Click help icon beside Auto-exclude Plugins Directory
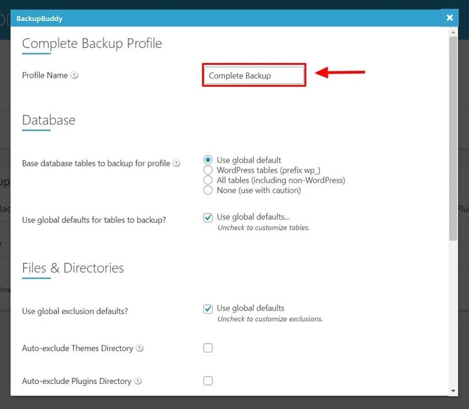Image resolution: width=469 pixels, height=409 pixels. (x=138, y=381)
